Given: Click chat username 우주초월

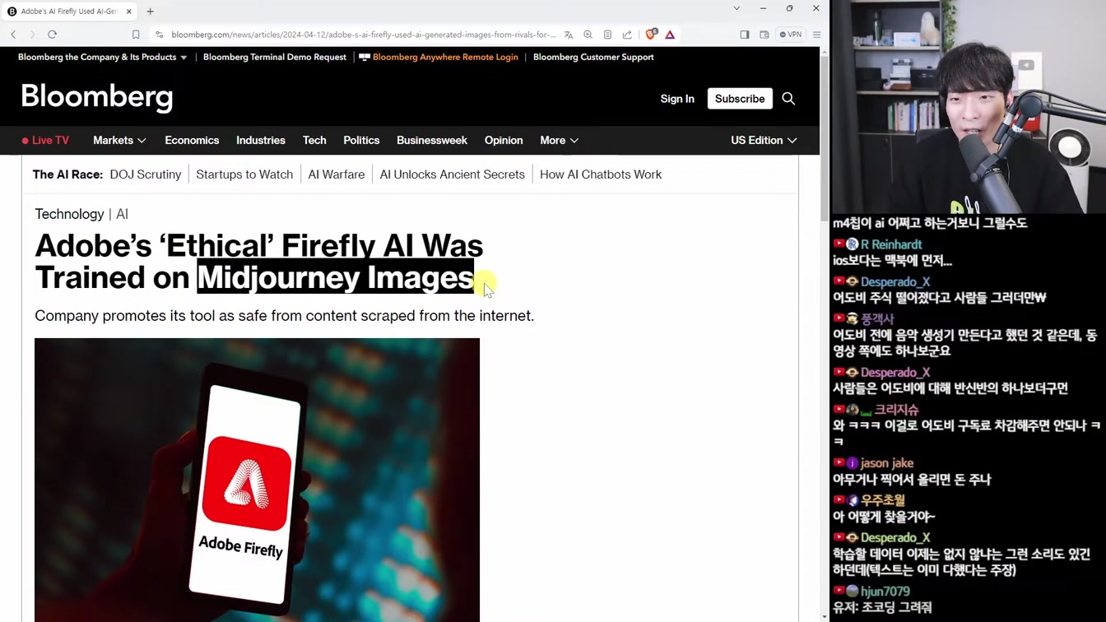Looking at the screenshot, I should coord(883,500).
